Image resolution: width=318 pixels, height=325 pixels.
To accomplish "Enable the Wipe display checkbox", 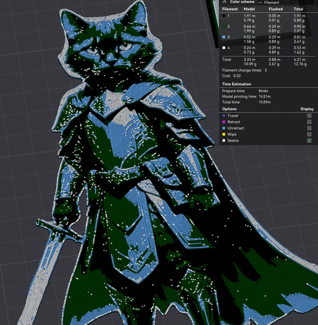I will tap(309, 134).
